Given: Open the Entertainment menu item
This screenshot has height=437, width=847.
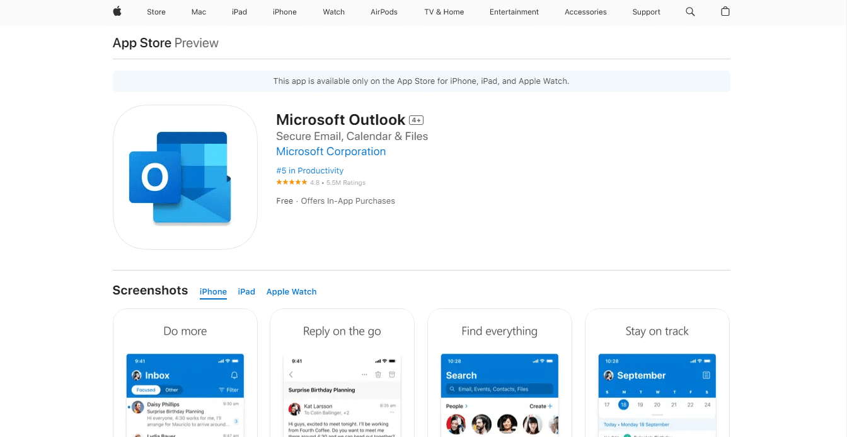Looking at the screenshot, I should [x=514, y=12].
